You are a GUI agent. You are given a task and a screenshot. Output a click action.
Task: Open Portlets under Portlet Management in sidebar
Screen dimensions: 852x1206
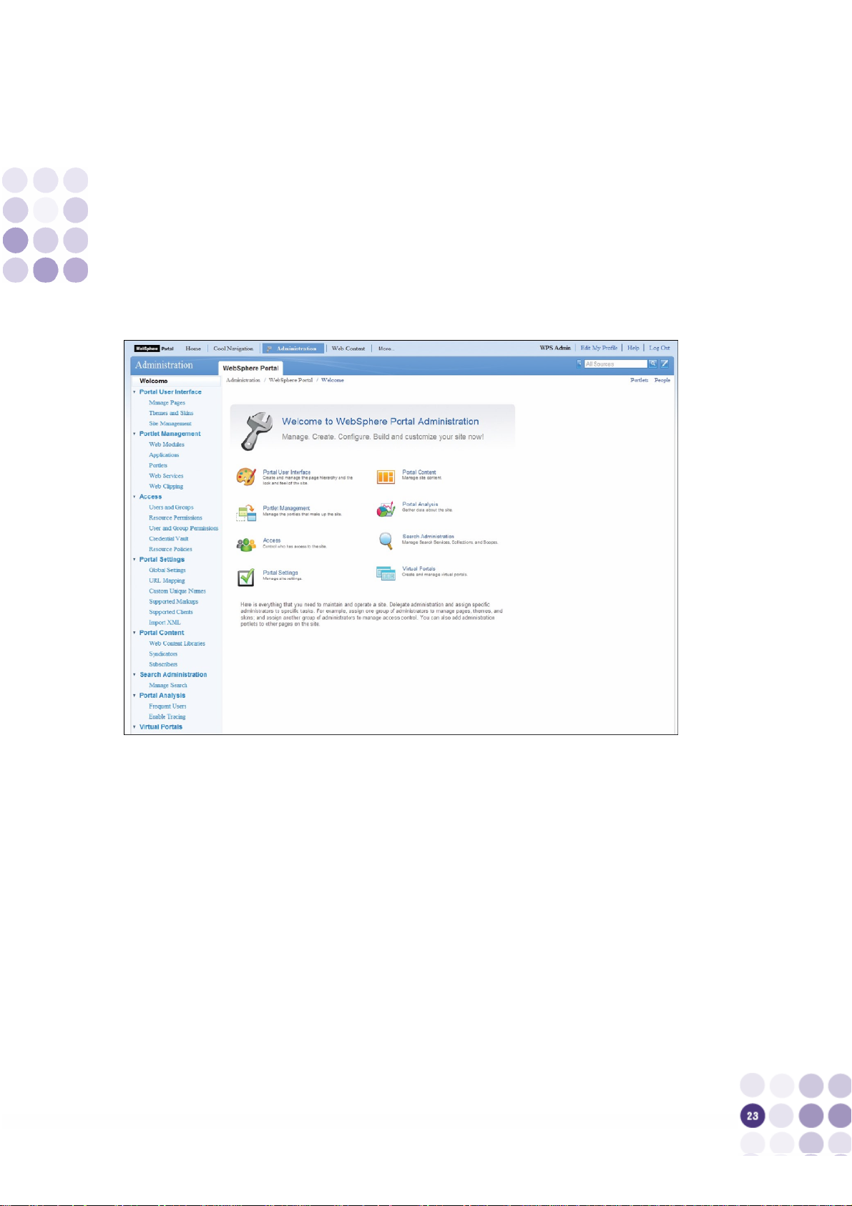click(158, 465)
